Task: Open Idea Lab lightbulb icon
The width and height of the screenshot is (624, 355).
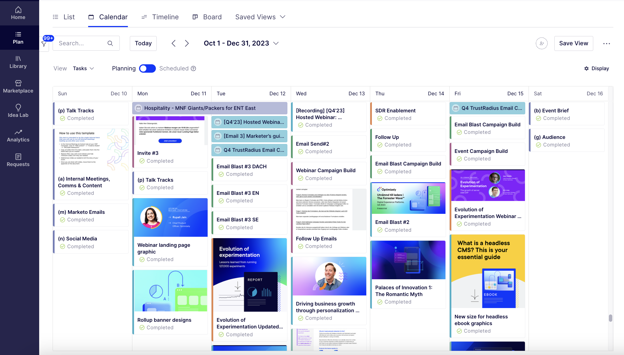Action: click(18, 107)
